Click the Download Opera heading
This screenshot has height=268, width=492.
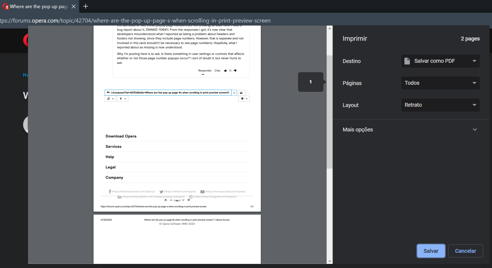click(x=121, y=136)
